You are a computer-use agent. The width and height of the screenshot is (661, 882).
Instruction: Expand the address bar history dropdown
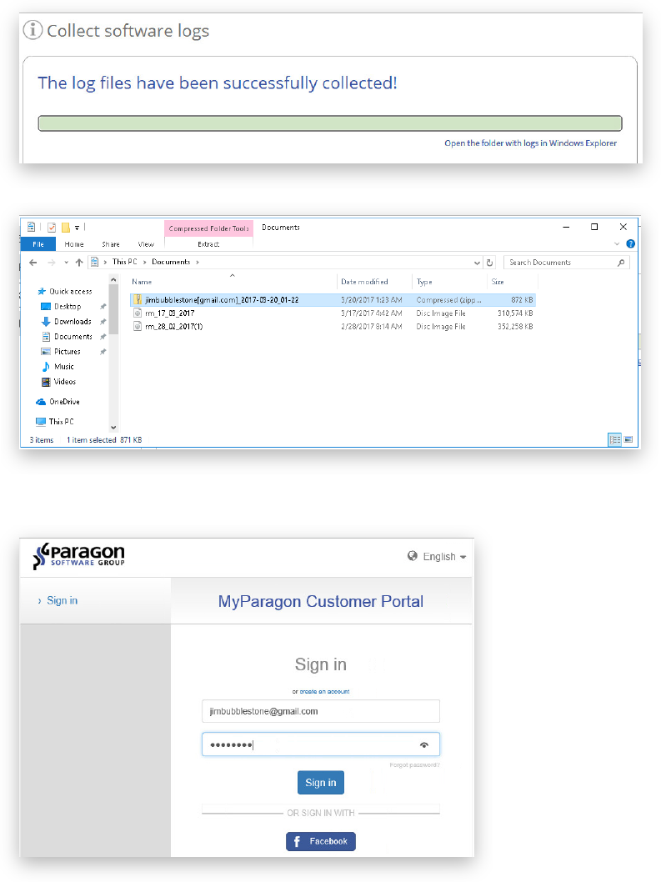[x=477, y=263]
